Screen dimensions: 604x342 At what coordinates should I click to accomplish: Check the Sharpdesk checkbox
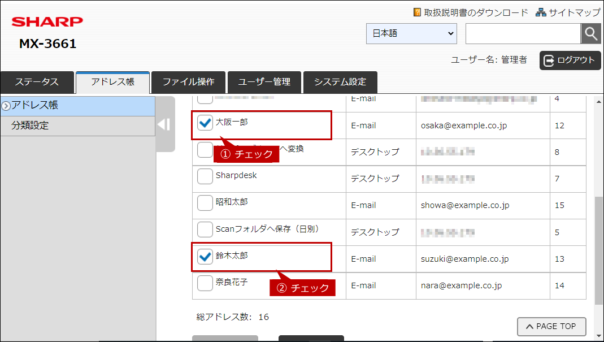(205, 176)
